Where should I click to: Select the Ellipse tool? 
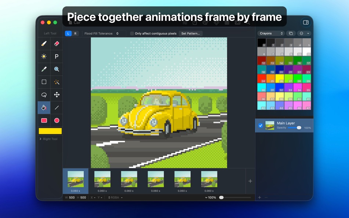point(57,120)
